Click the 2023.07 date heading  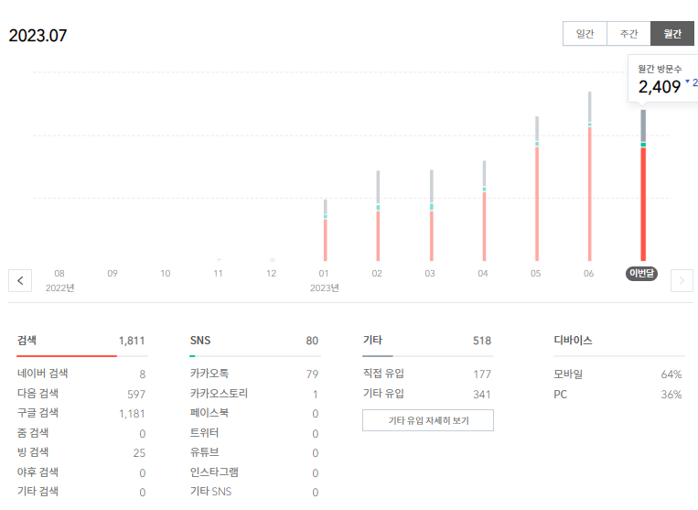[38, 36]
